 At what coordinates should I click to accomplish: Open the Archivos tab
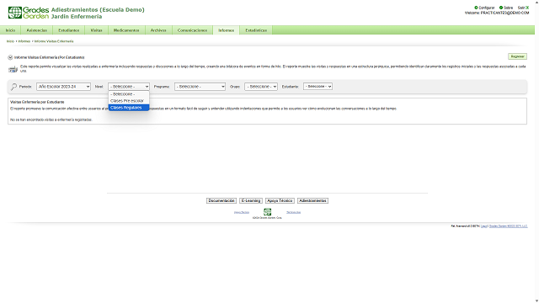pos(158,30)
